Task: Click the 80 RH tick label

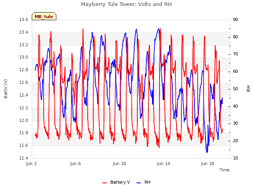Action: point(235,37)
